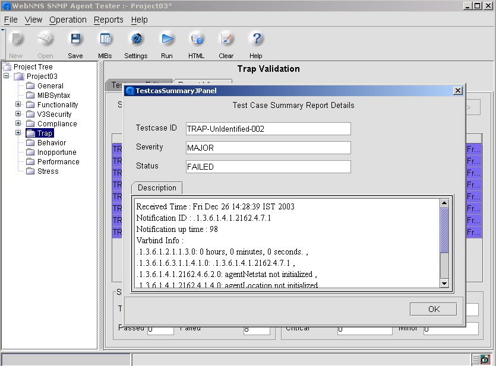The width and height of the screenshot is (496, 366).
Task: Select the Performance tree item
Action: tap(58, 162)
